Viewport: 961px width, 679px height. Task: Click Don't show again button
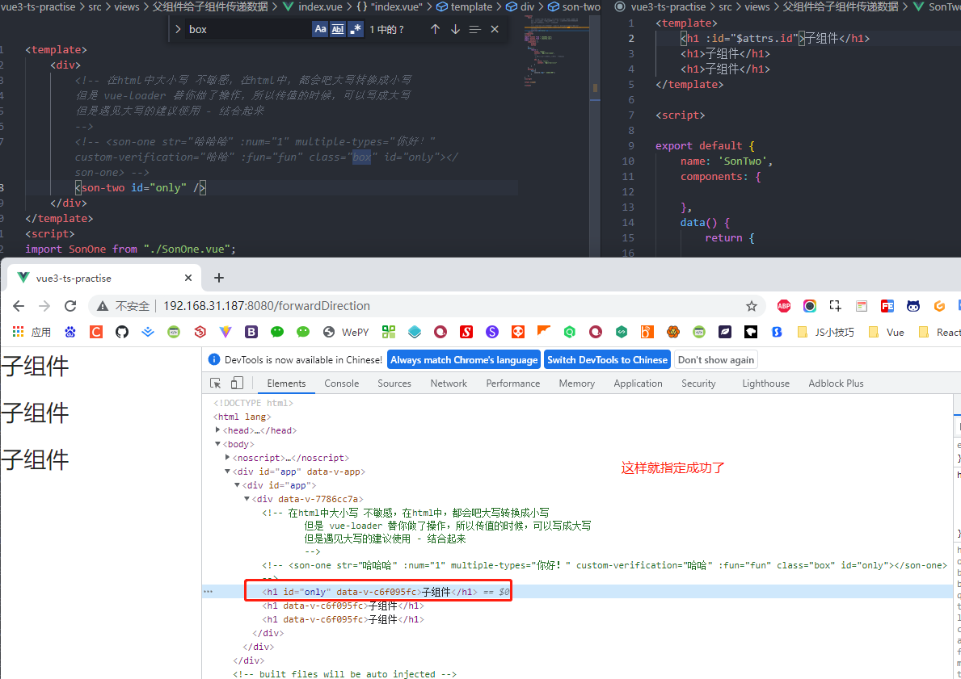716,360
